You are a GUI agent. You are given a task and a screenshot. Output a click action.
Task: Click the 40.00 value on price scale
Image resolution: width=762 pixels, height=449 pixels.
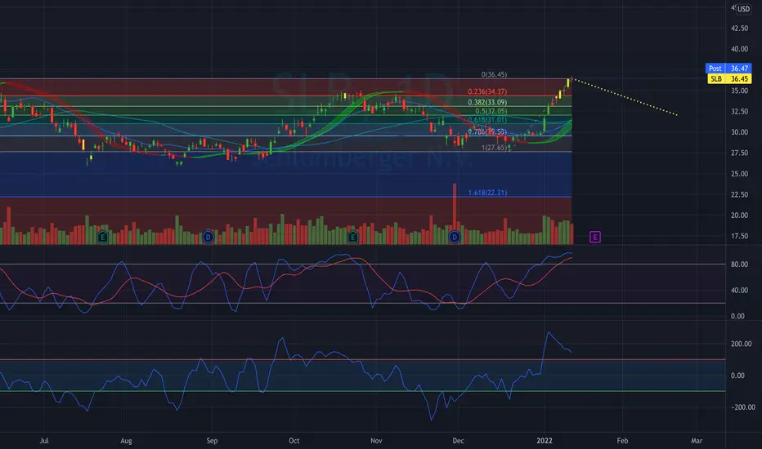740,49
